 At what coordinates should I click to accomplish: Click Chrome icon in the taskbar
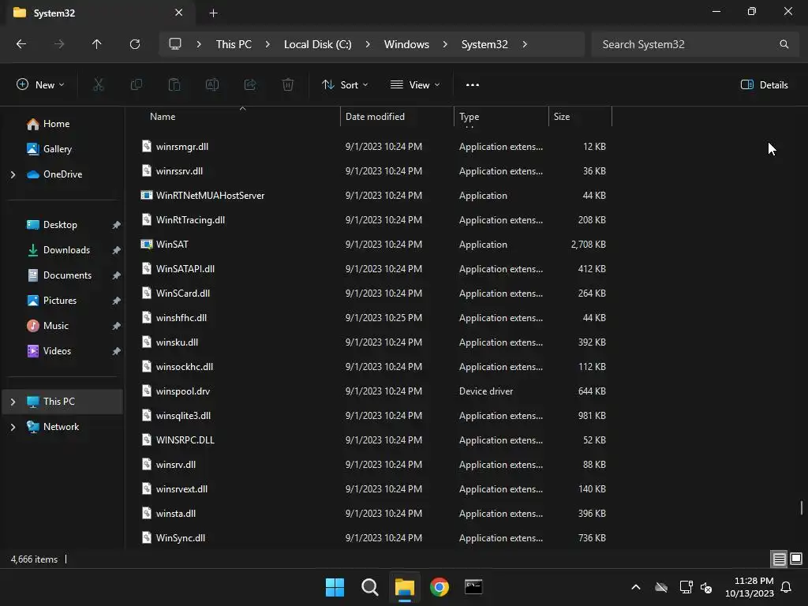tap(439, 587)
